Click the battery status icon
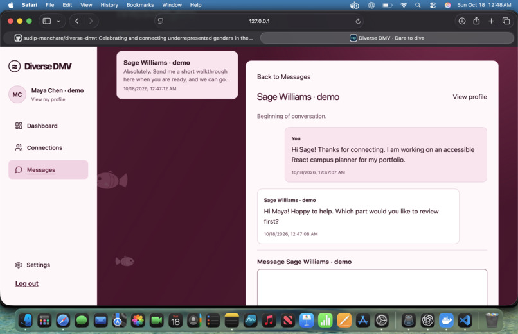518x334 pixels. tap(387, 5)
